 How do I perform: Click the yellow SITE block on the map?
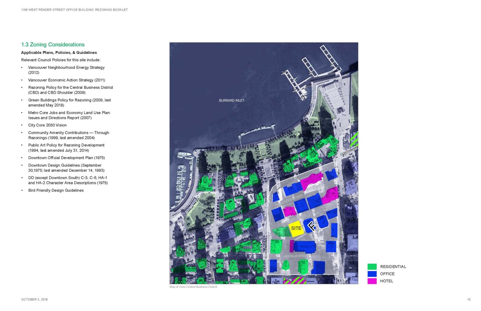click(296, 228)
